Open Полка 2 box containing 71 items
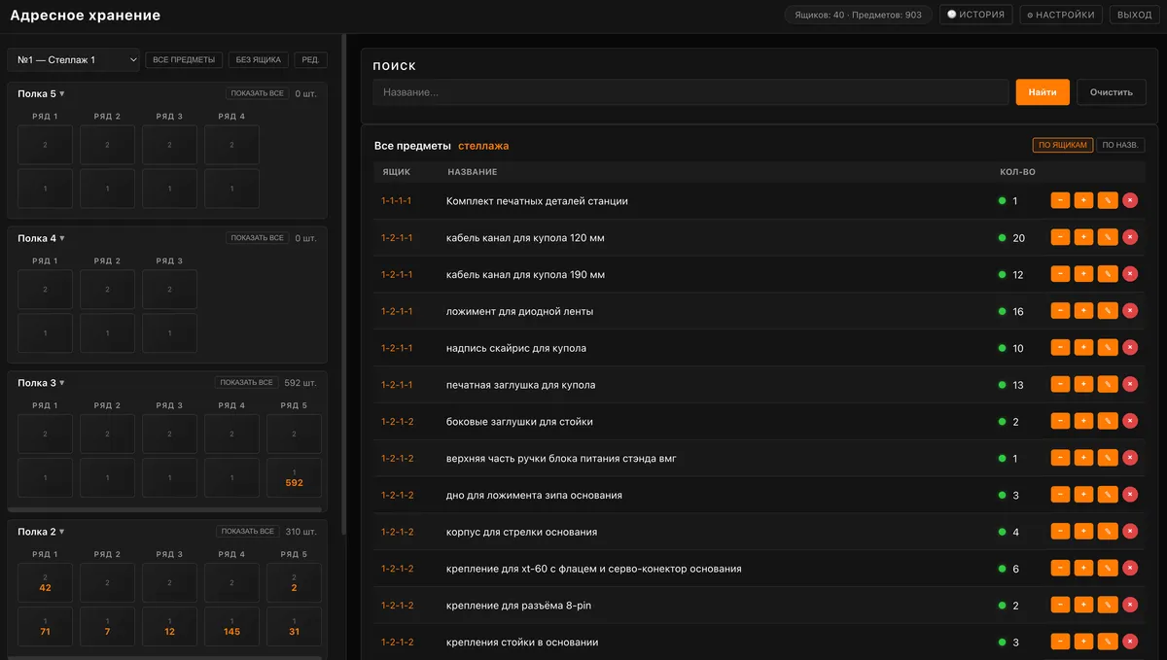The width and height of the screenshot is (1167, 660). point(45,627)
